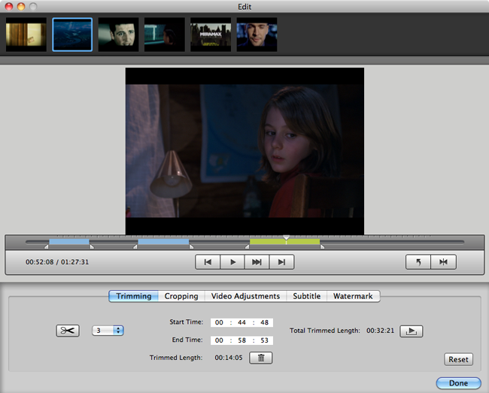This screenshot has width=489, height=393.
Task: Click the first blue trimmed segment on timeline
Action: 69,242
